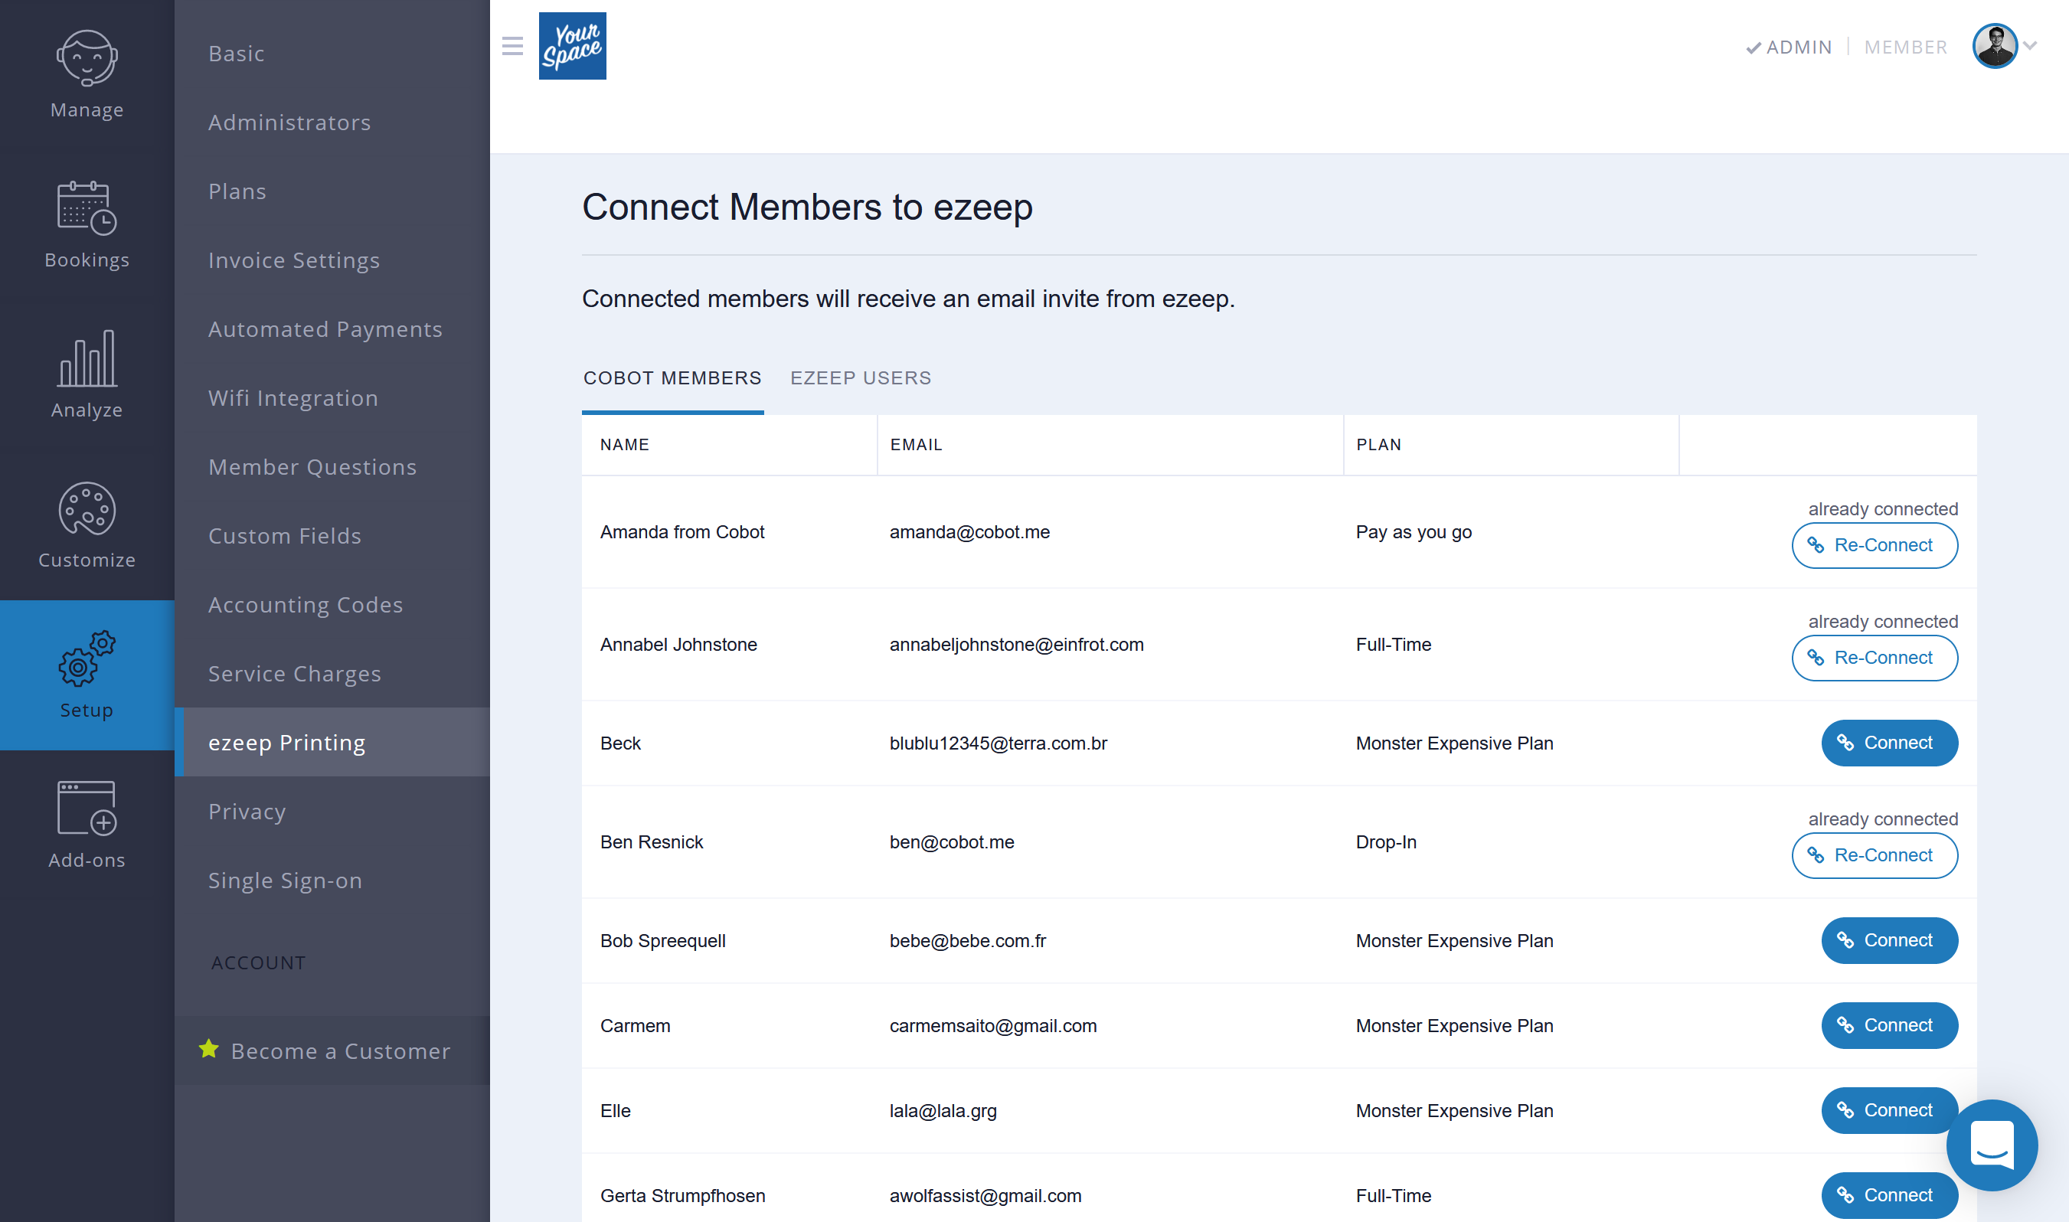
Task: Open the Bookings calendar icon
Action: point(87,207)
